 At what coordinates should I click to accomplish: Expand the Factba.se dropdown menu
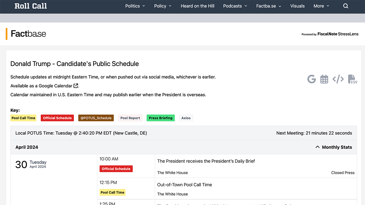269,6
